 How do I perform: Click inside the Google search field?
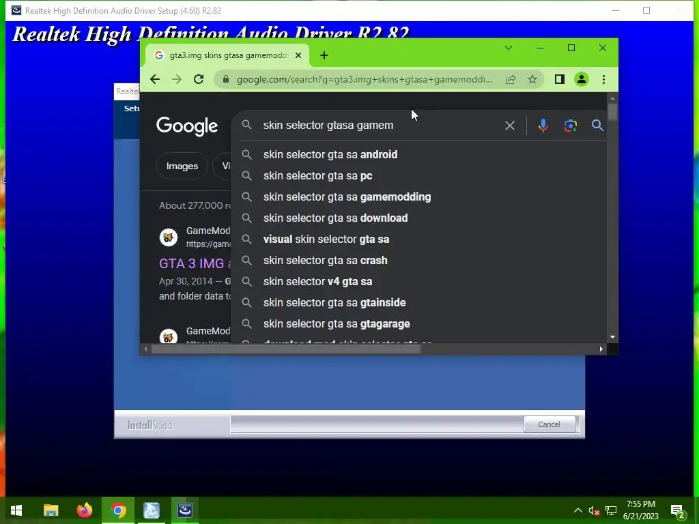point(379,126)
